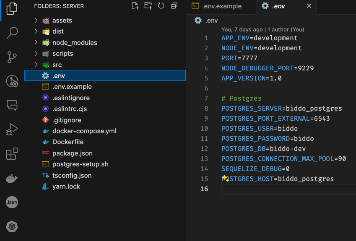
Task: Open the Dockerfile from the explorer
Action: click(105, 142)
